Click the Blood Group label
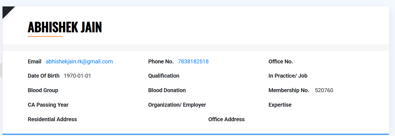 43,90
